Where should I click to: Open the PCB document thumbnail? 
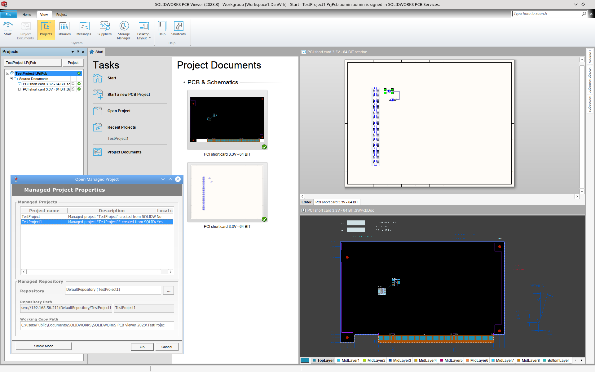[227, 120]
